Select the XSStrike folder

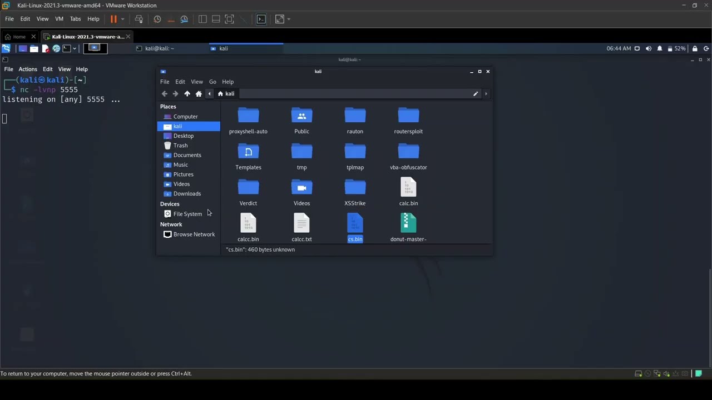[355, 193]
